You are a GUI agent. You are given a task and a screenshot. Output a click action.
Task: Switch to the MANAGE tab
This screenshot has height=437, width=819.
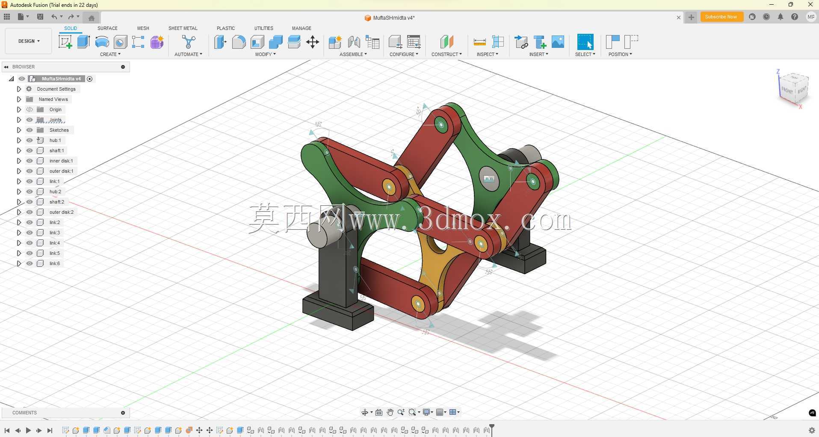point(302,28)
